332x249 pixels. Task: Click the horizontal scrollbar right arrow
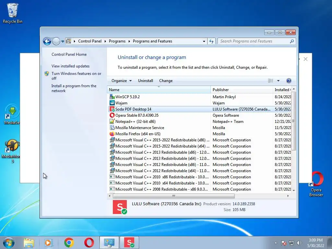point(288,196)
